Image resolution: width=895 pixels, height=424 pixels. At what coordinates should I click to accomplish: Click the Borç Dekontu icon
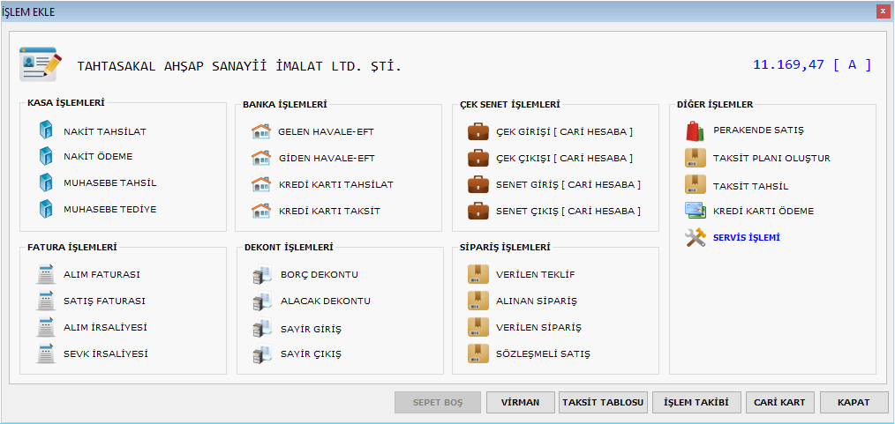tap(262, 275)
